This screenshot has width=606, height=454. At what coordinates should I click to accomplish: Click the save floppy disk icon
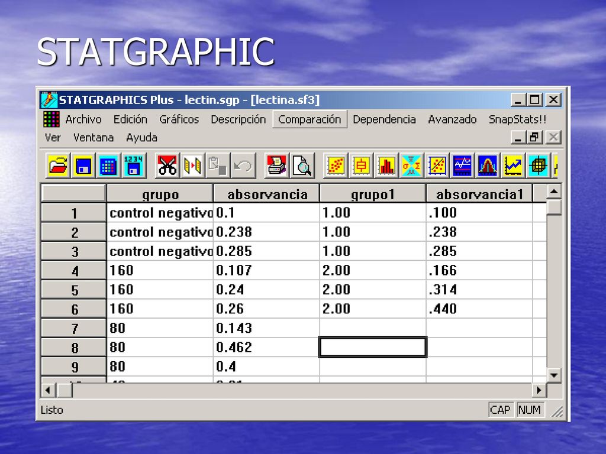pyautogui.click(x=83, y=166)
